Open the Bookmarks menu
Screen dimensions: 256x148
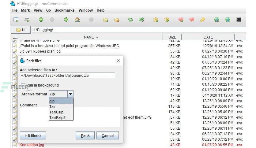(65, 10)
